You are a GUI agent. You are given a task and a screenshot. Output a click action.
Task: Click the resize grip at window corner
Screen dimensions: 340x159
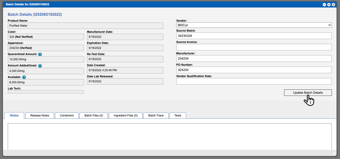(334, 153)
